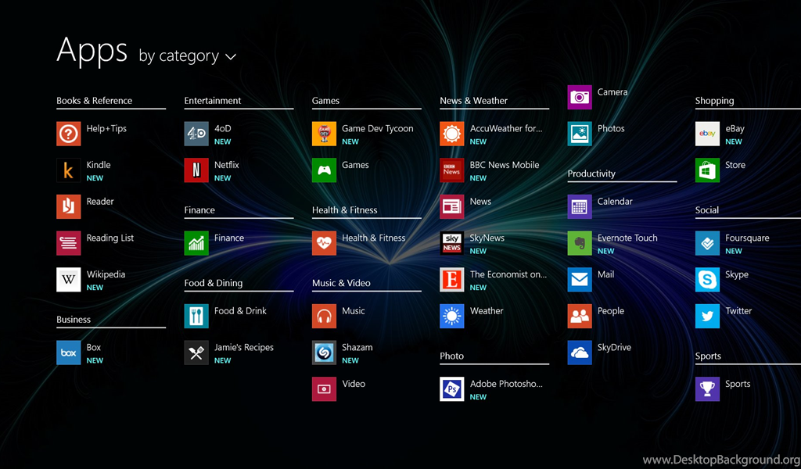Launch the SkyNews app icon
The height and width of the screenshot is (469, 801).
[451, 243]
